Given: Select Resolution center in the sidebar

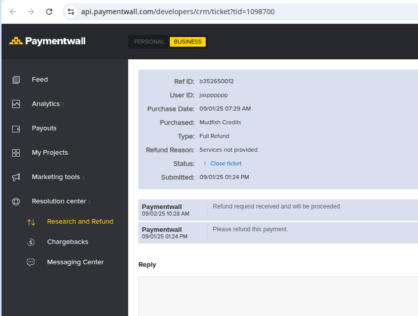Looking at the screenshot, I should click(59, 201).
